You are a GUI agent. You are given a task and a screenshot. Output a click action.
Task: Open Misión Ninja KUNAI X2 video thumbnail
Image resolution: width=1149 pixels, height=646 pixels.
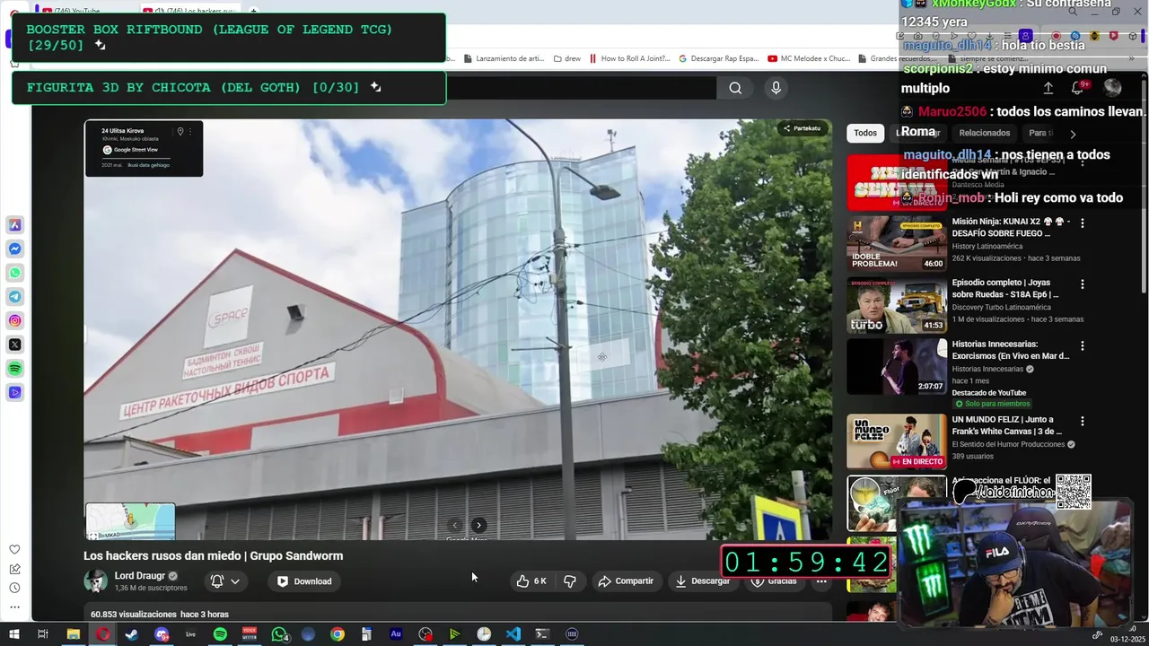tap(897, 243)
